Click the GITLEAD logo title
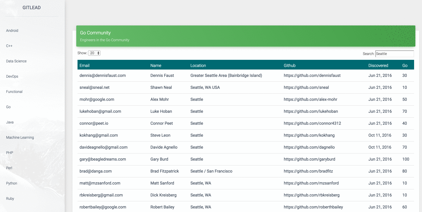 (x=32, y=8)
